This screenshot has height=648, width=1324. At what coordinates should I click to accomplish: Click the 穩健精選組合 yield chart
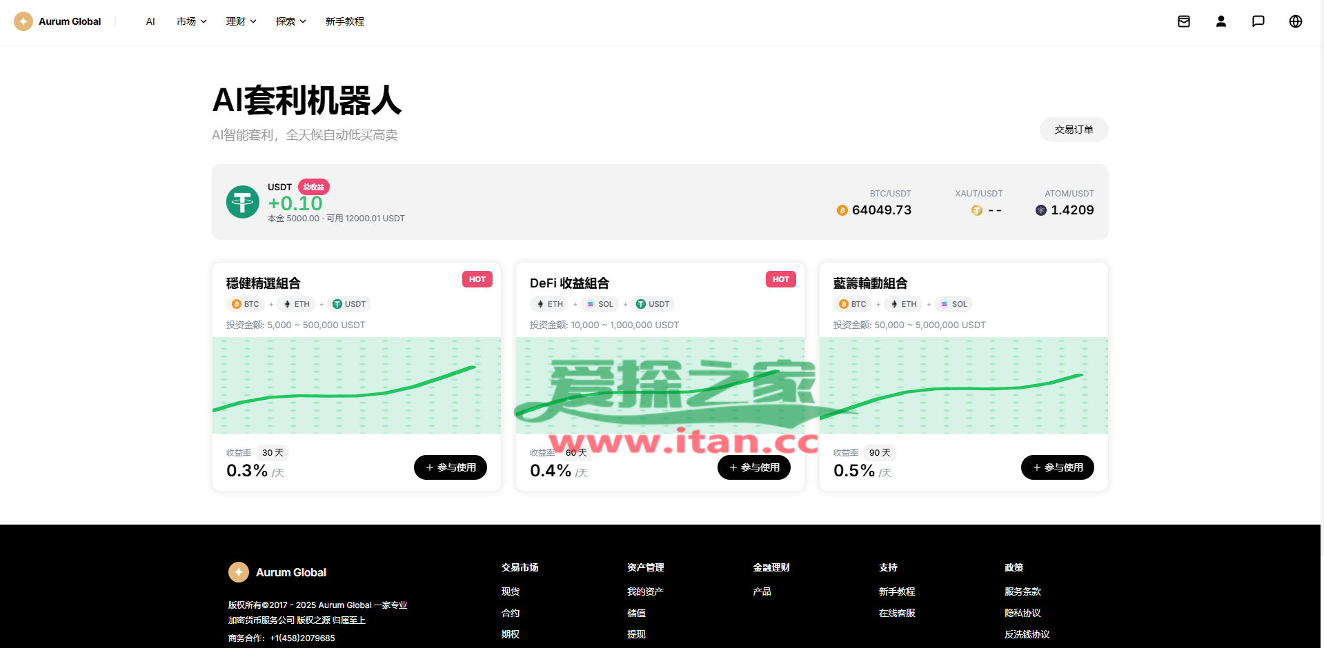[357, 385]
